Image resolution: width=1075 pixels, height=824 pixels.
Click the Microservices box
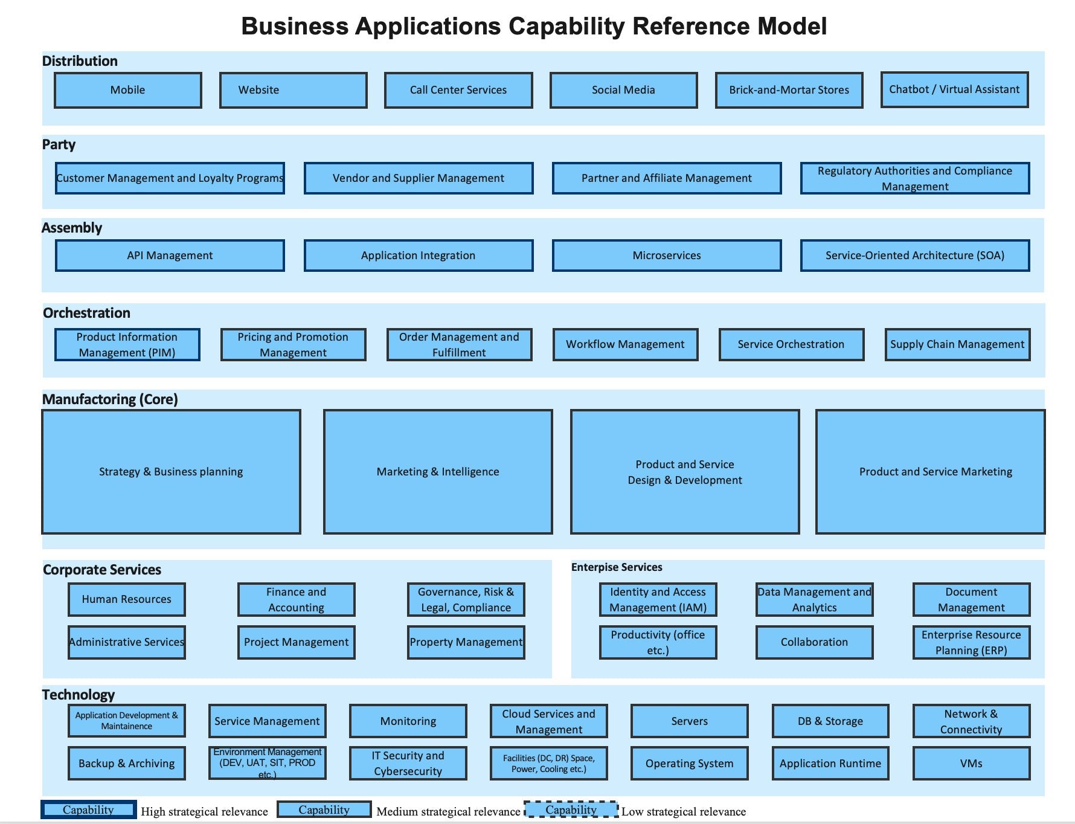[666, 256]
